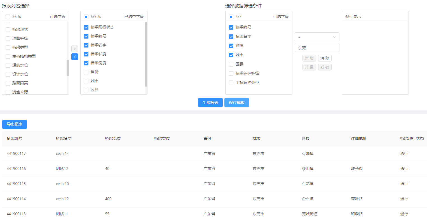Click the 石碣镇 district cell
This screenshot has width=427, height=218.
click(308, 153)
